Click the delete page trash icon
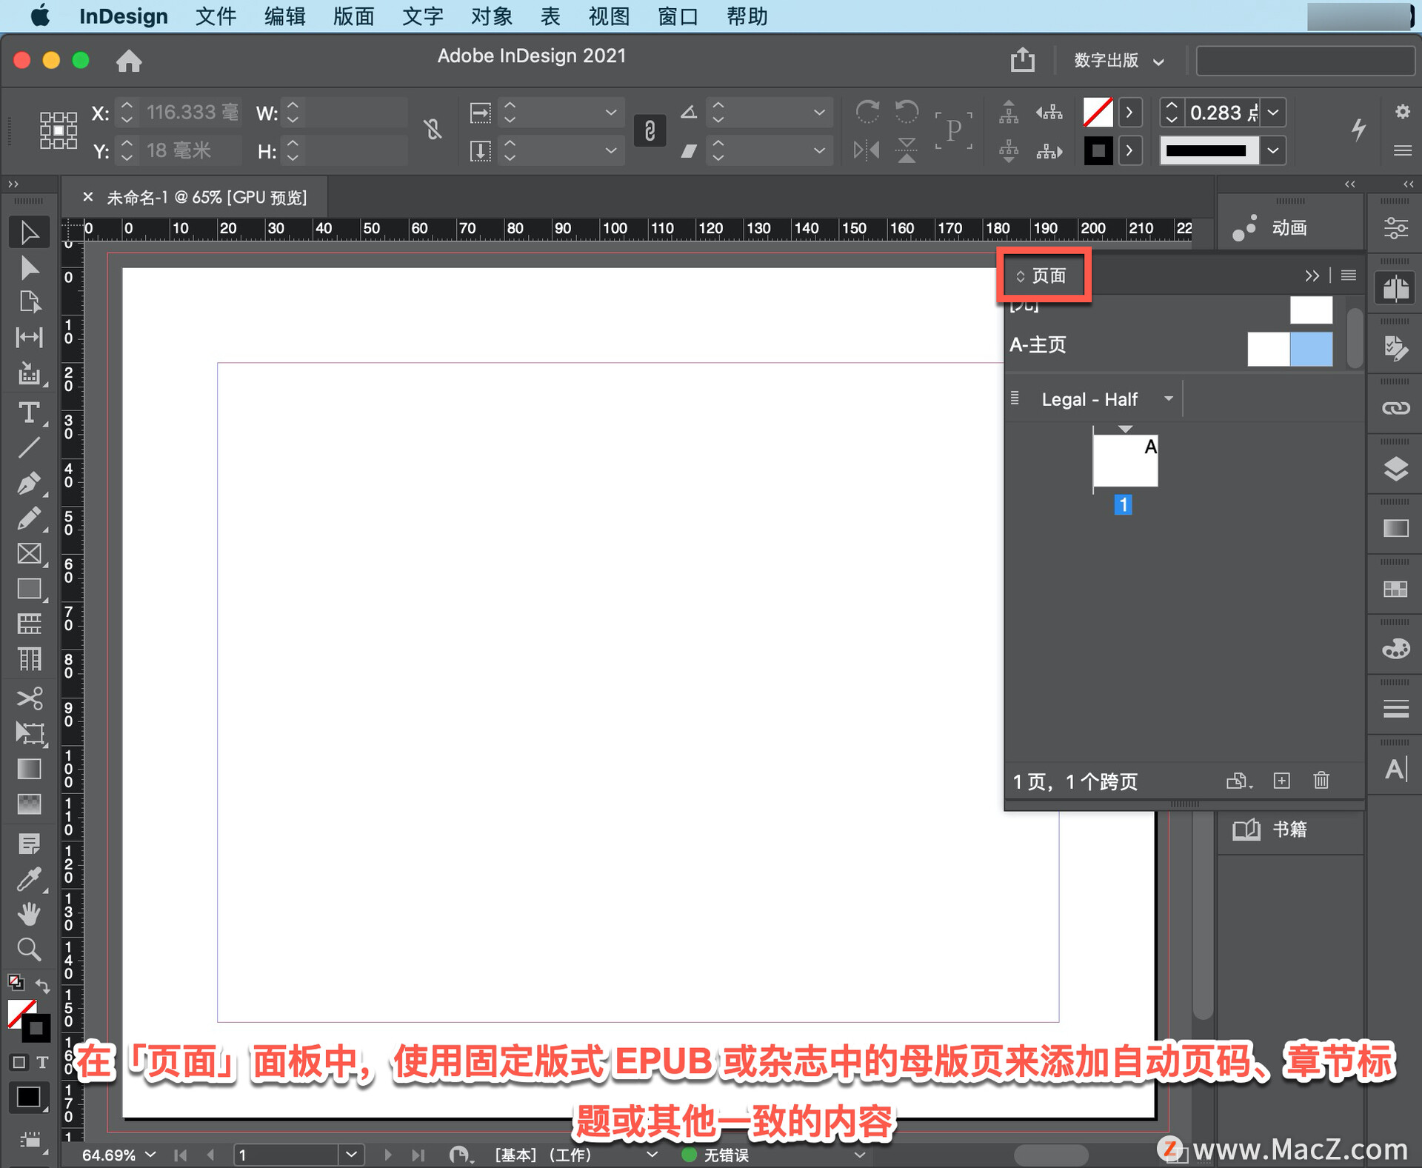 pyautogui.click(x=1321, y=781)
